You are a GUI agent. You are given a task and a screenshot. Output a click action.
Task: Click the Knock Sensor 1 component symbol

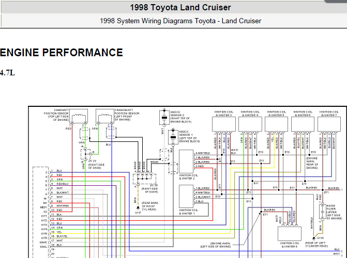pyautogui.click(x=173, y=137)
